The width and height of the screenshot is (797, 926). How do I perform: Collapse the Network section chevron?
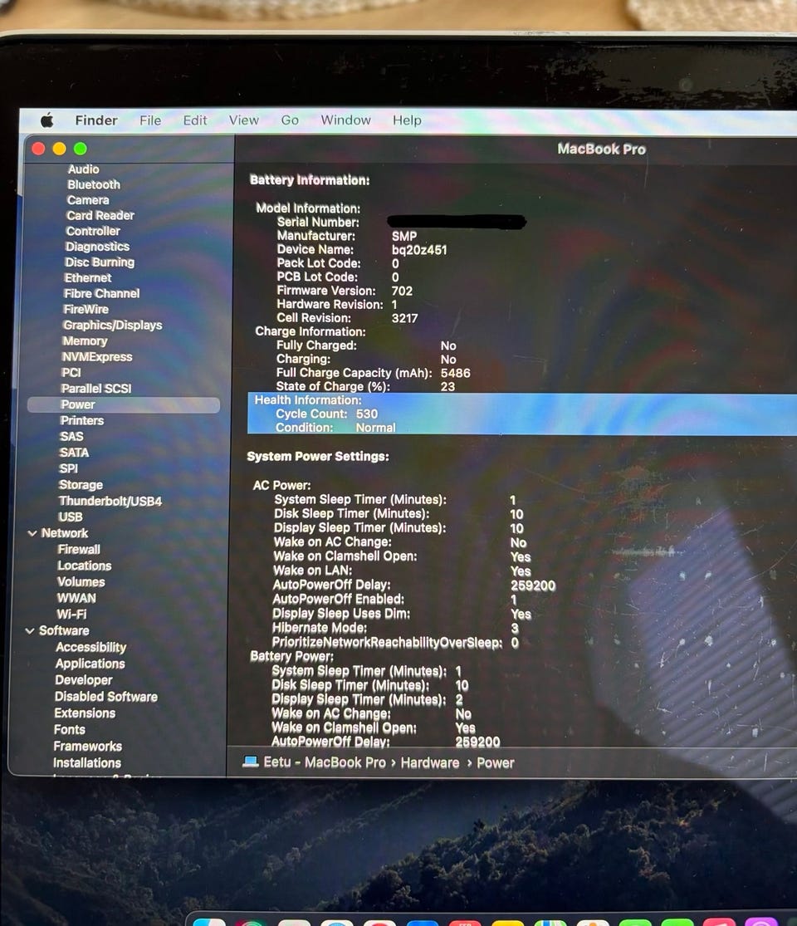coord(32,533)
